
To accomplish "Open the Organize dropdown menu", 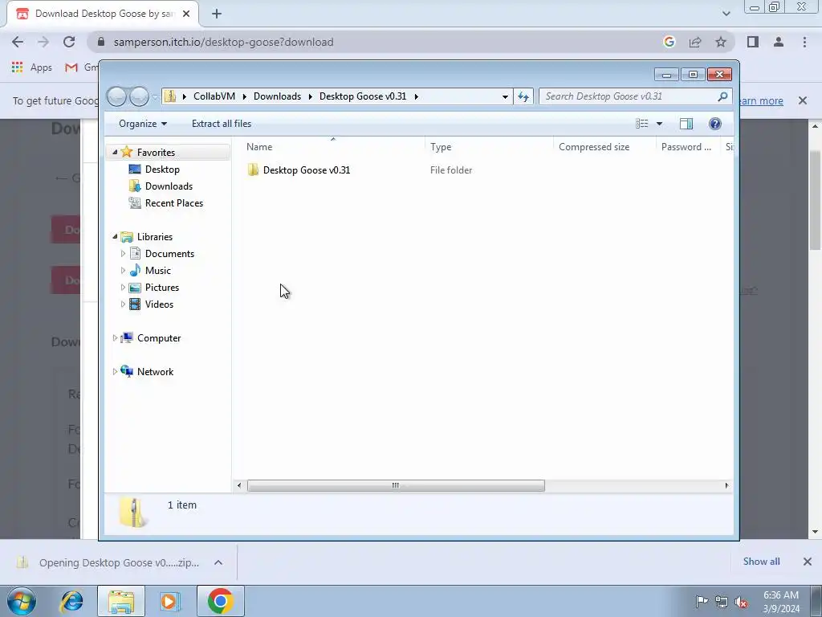I will click(x=143, y=124).
